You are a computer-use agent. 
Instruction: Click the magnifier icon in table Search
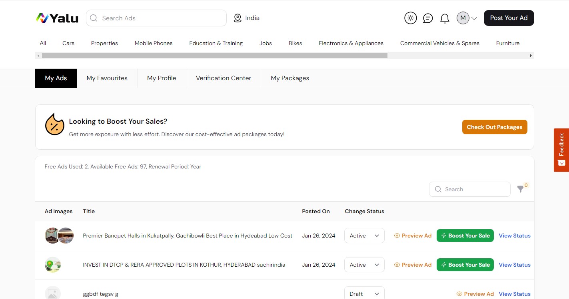pyautogui.click(x=438, y=189)
